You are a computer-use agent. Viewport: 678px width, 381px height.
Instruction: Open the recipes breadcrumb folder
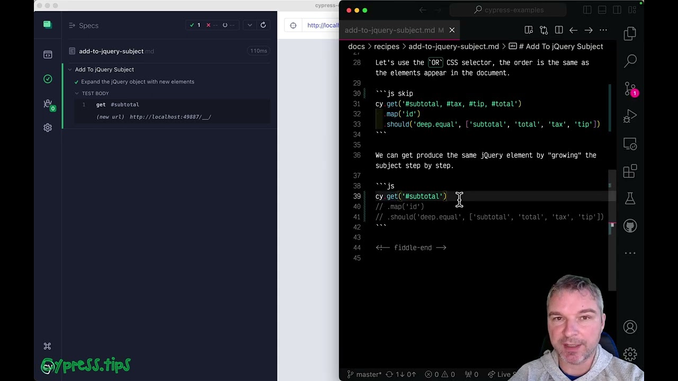click(387, 47)
